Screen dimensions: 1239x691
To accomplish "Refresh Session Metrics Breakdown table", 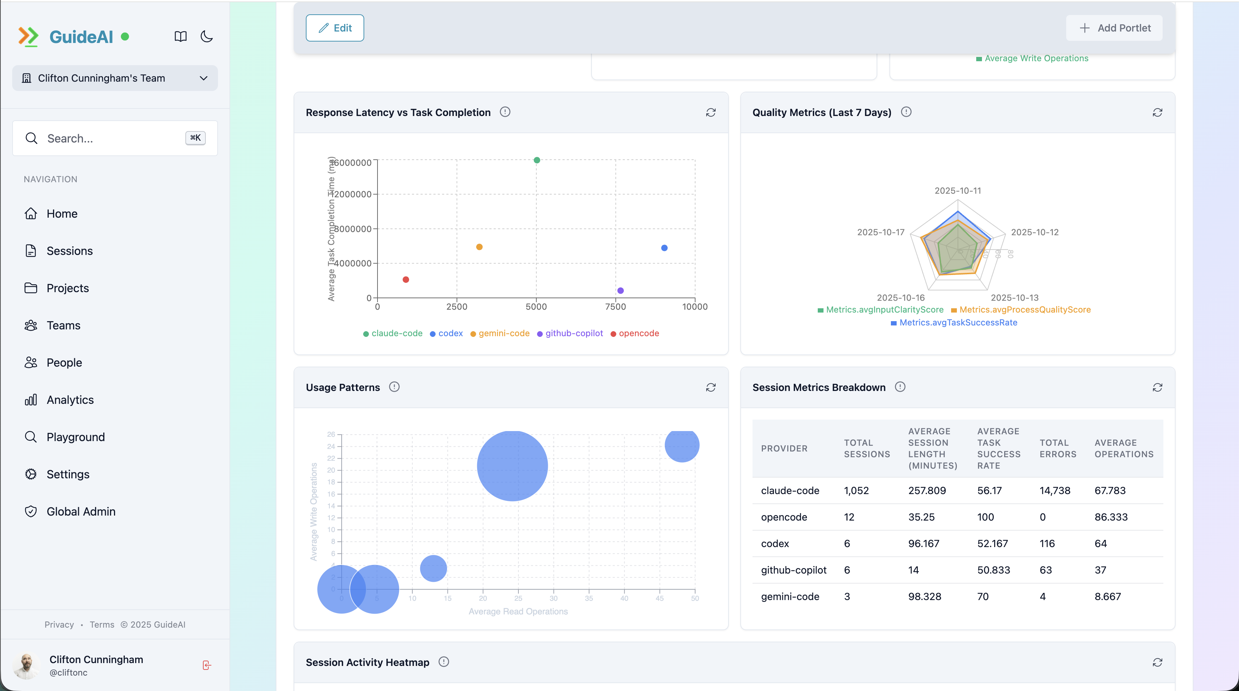I will (1157, 387).
